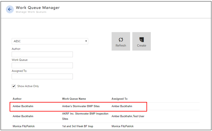Screen dimensions: 212x131
Task: Sort by the Author column header
Action: [17, 99]
